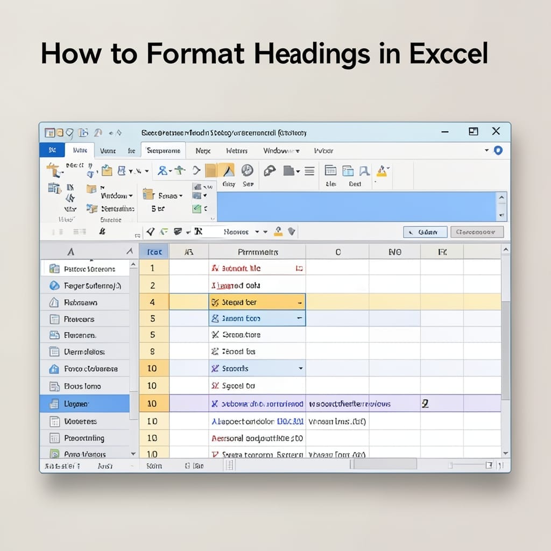Click the chain link icon in the ribbon
Image resolution: width=551 pixels, height=551 pixels.
coord(270,171)
